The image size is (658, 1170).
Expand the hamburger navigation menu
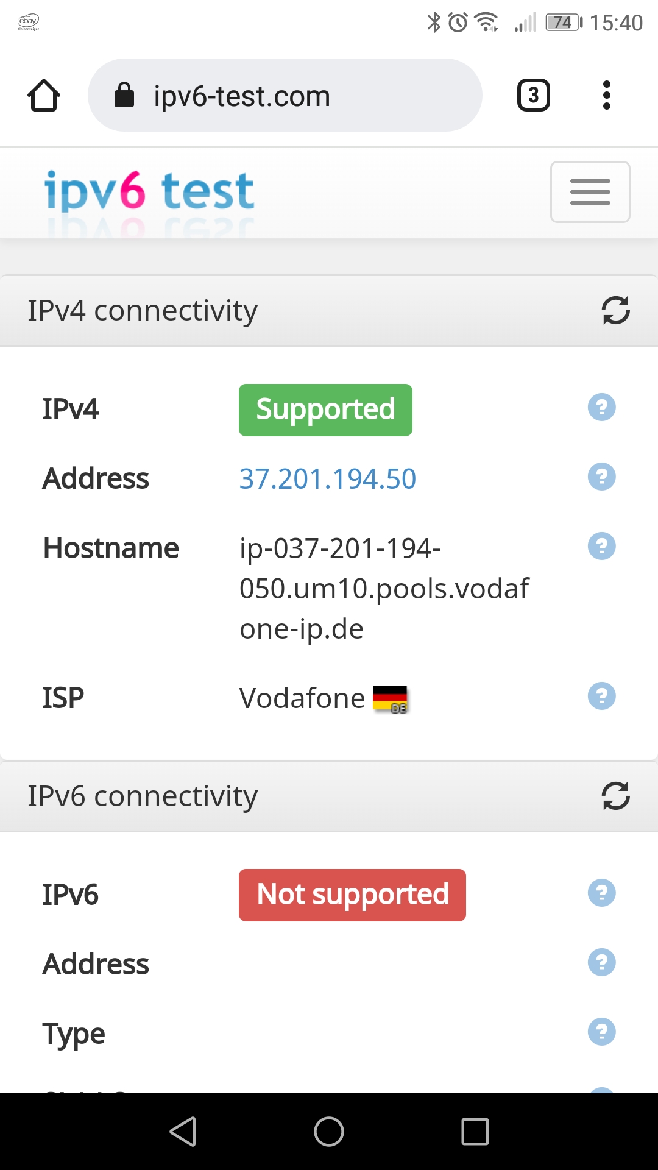[590, 192]
